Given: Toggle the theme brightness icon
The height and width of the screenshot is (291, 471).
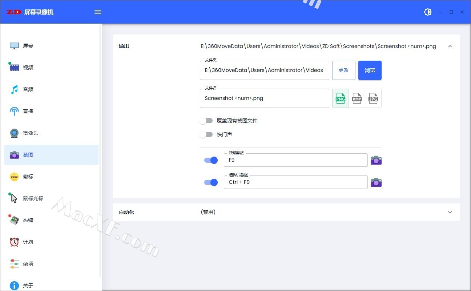Looking at the screenshot, I should click(428, 12).
